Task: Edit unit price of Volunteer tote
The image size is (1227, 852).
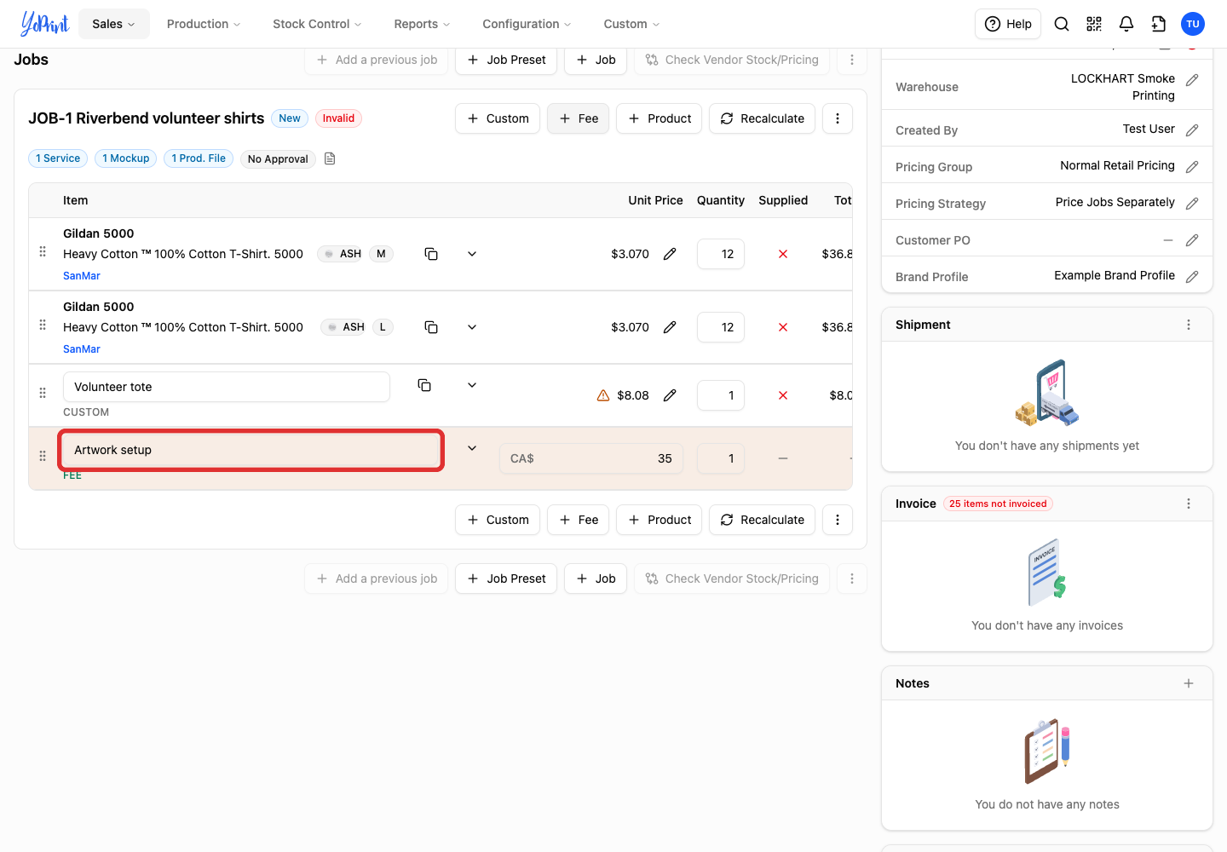Action: click(x=670, y=395)
